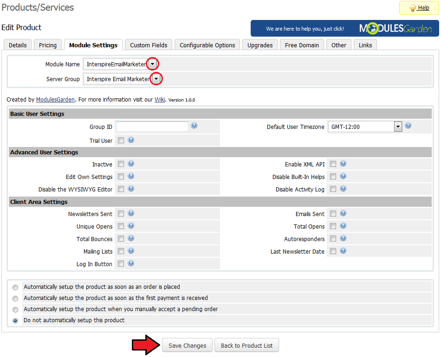Tick the Inactive checkbox
This screenshot has height=357, width=441.
point(121,164)
